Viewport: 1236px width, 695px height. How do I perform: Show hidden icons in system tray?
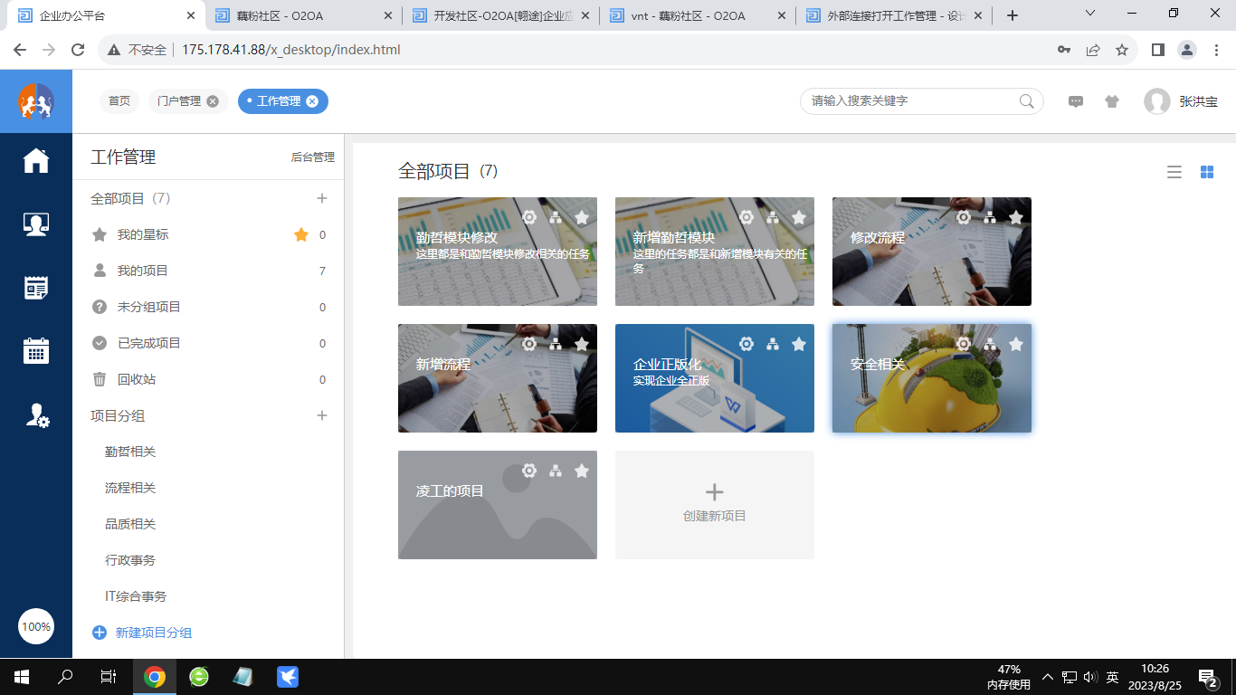1048,677
